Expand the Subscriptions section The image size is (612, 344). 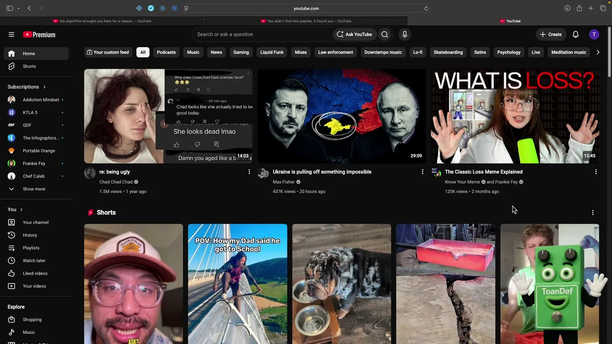pyautogui.click(x=27, y=87)
